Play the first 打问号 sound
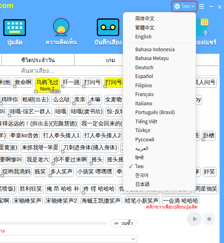Image resolution: width=224 pixels, height=243 pixels. coord(92,82)
